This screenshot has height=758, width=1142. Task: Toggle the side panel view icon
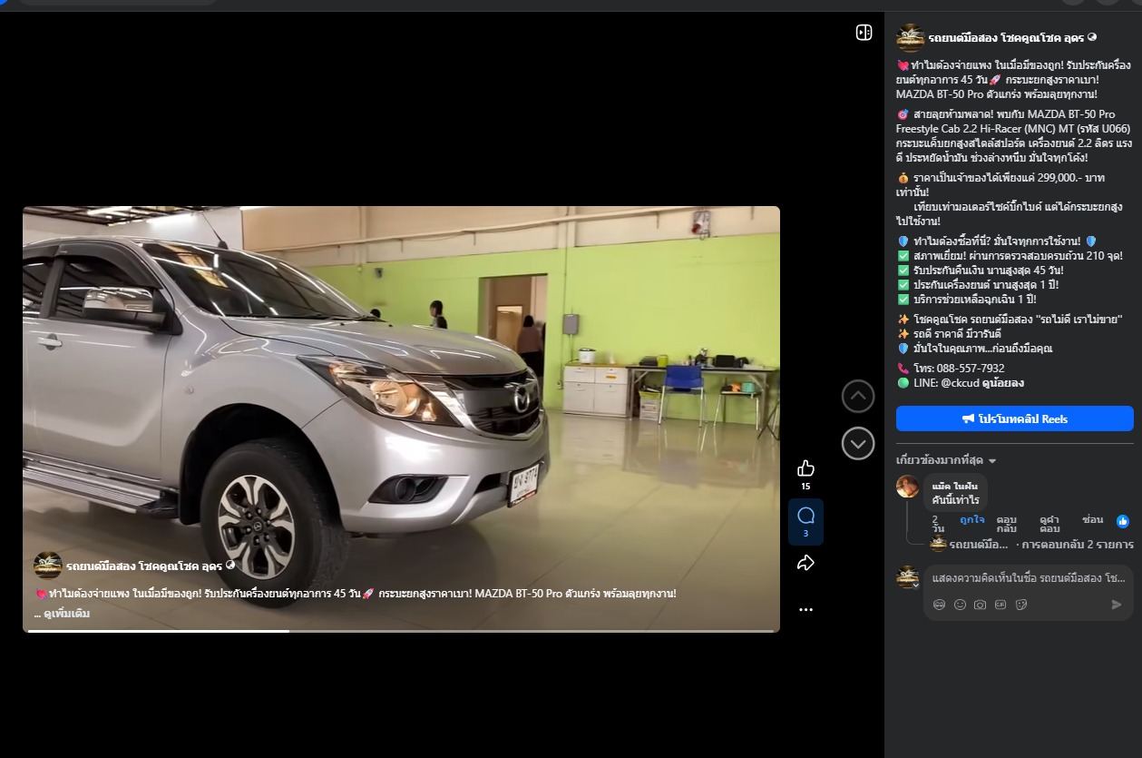[864, 33]
